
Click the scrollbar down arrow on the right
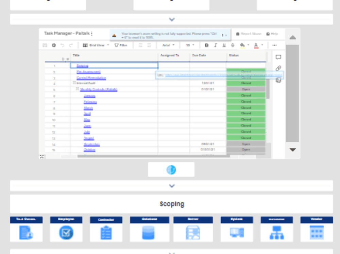pyautogui.click(x=292, y=149)
